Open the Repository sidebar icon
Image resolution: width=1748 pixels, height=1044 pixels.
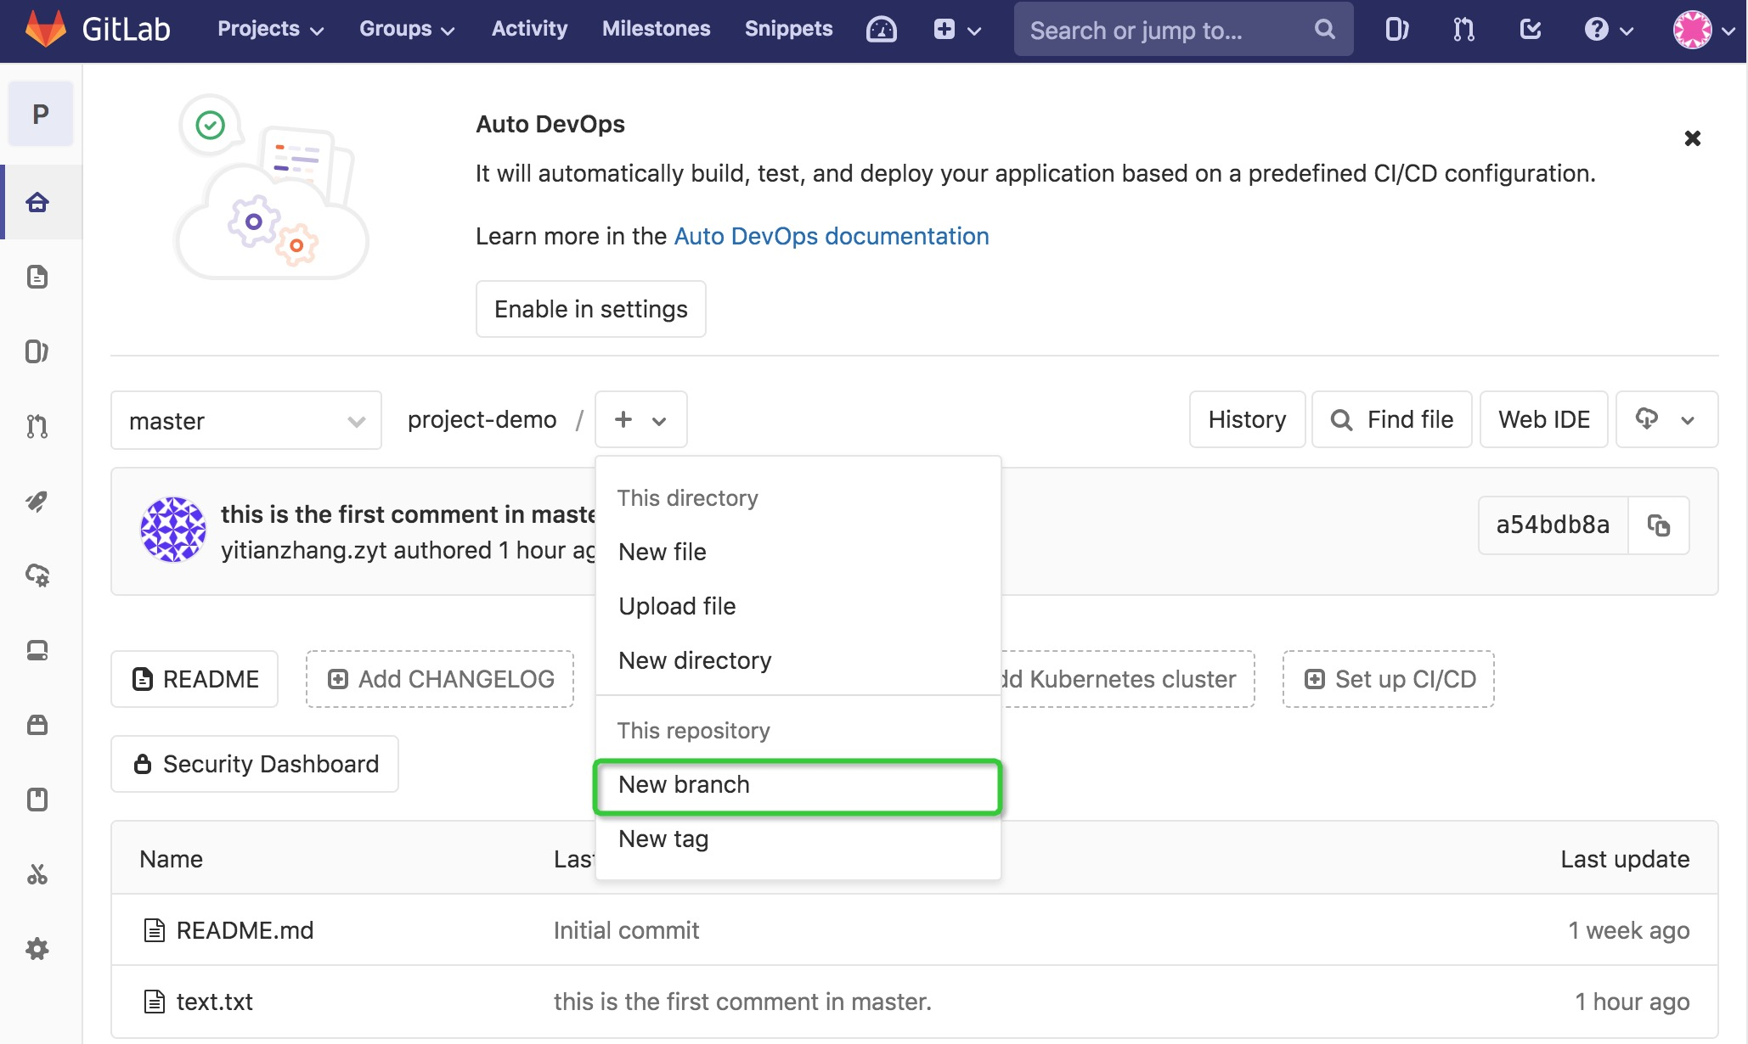(x=37, y=277)
